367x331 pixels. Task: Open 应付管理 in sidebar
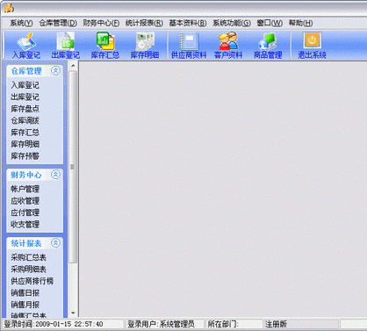25,212
